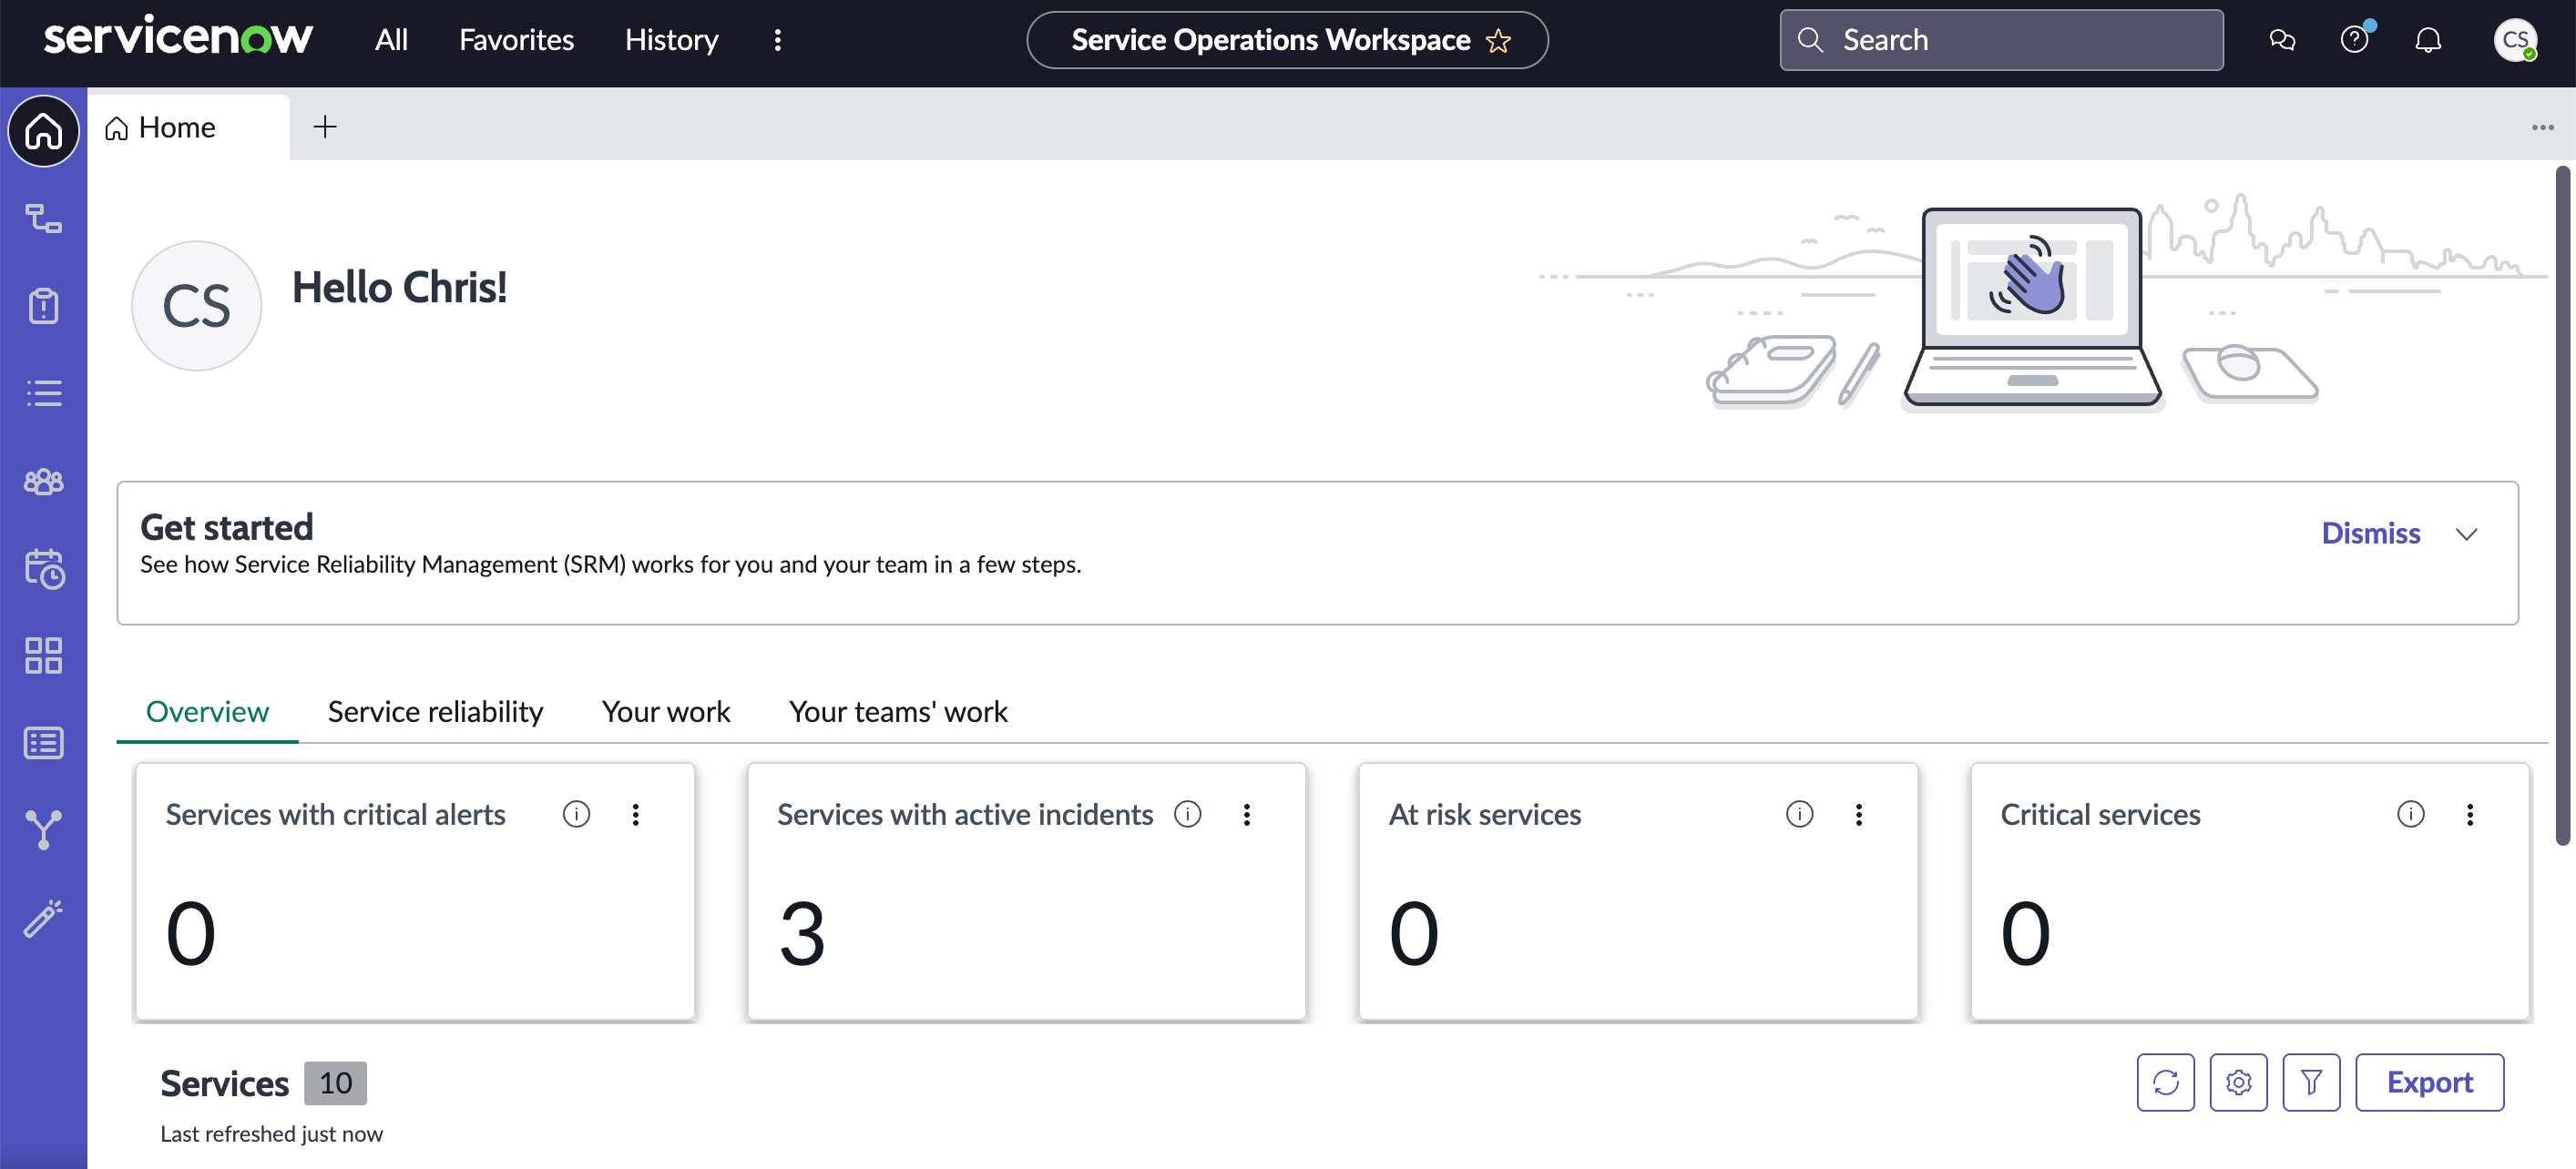Open the magic wand sidebar icon

43,917
